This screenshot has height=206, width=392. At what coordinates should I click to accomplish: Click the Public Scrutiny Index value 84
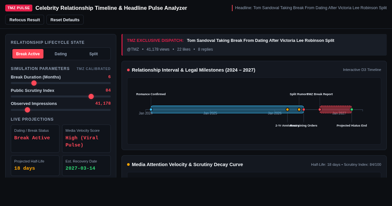(108, 91)
